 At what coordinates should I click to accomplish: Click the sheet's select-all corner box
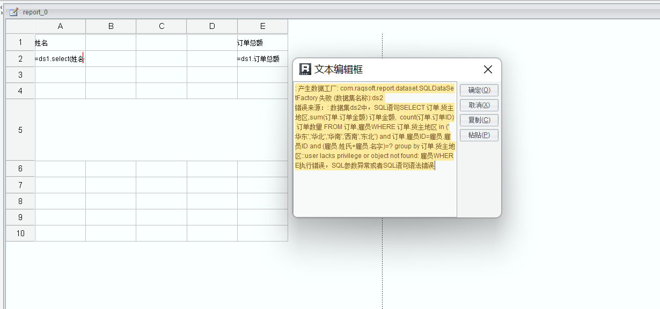point(20,26)
